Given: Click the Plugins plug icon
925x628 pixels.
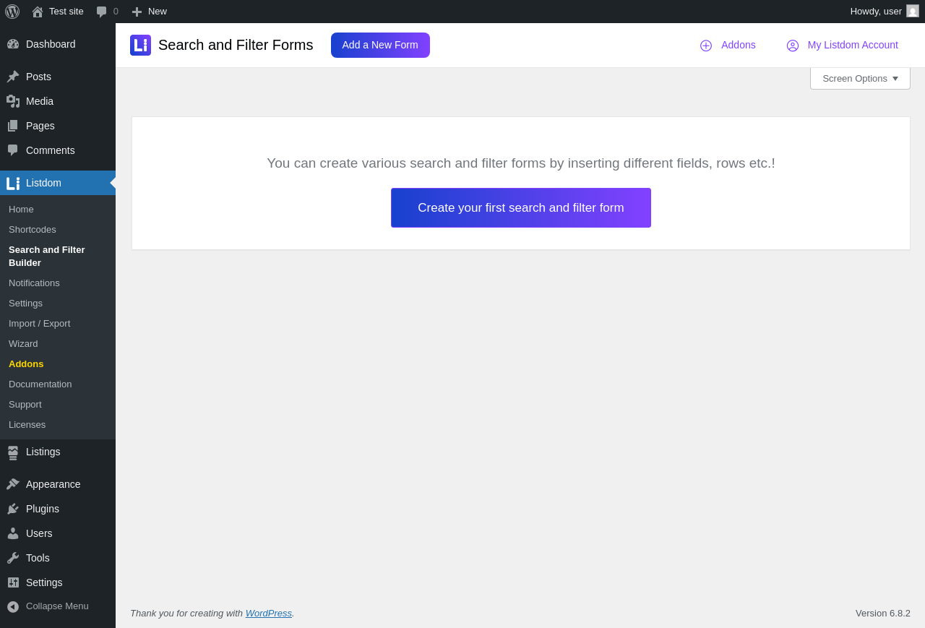Looking at the screenshot, I should click(x=13, y=509).
